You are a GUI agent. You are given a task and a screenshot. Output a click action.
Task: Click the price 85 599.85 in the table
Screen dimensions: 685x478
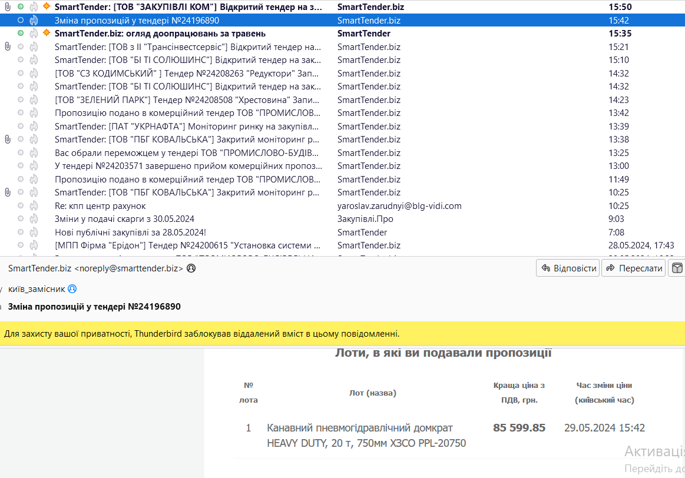519,428
